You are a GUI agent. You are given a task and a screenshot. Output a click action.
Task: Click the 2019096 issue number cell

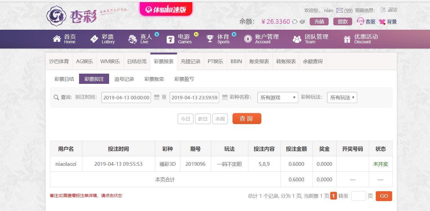[195, 164]
